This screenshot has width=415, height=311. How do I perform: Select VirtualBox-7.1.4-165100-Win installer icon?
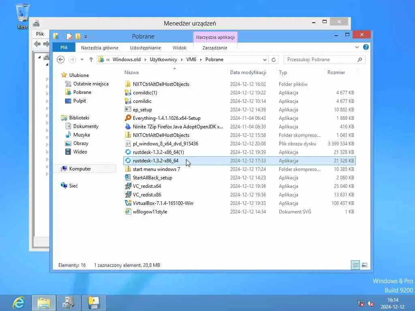click(128, 203)
